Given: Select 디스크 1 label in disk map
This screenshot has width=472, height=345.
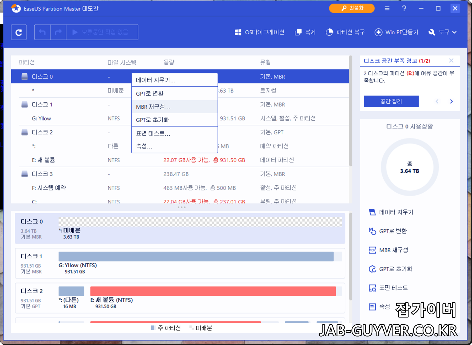Looking at the screenshot, I should point(31,256).
